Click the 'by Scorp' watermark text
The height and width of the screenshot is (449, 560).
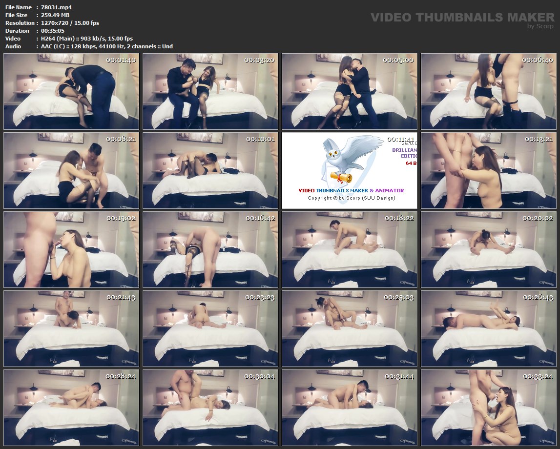[540, 26]
